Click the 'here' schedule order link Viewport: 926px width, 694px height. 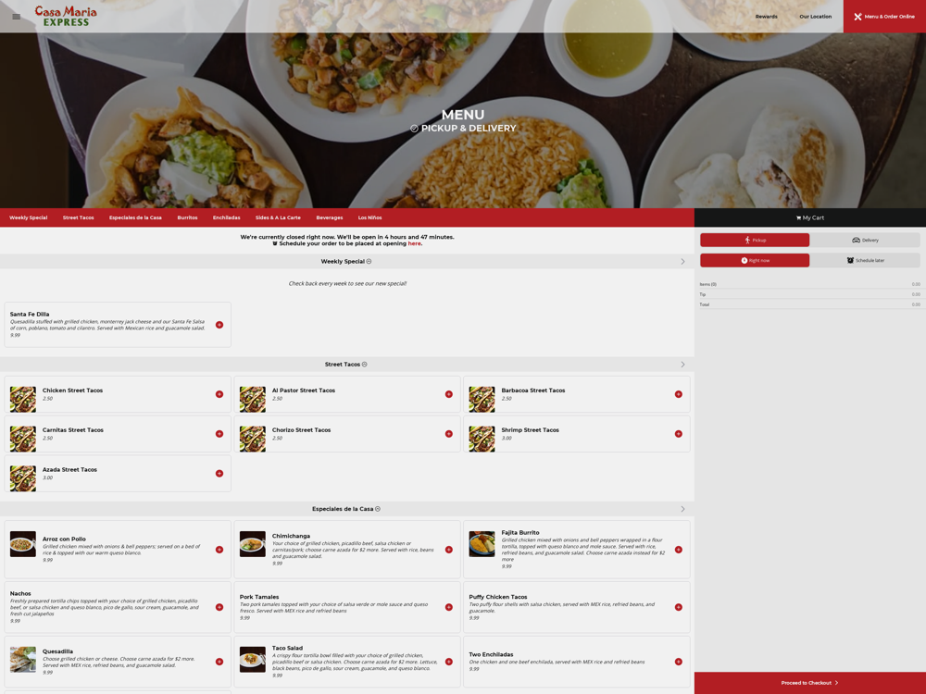[x=414, y=243]
